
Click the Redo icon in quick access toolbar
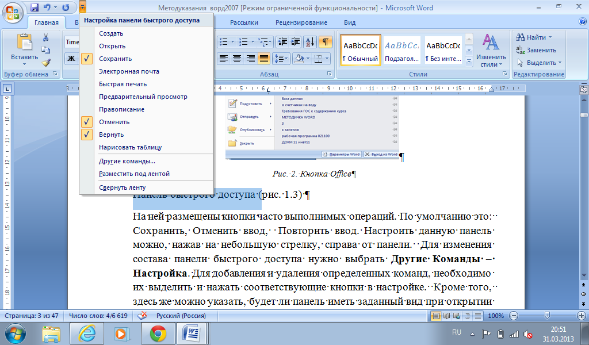coord(66,7)
